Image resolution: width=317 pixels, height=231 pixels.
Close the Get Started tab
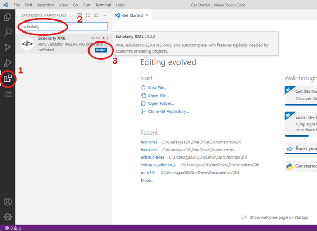(x=147, y=15)
